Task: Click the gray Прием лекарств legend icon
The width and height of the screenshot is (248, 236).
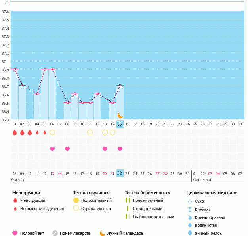Action: pos(55,233)
